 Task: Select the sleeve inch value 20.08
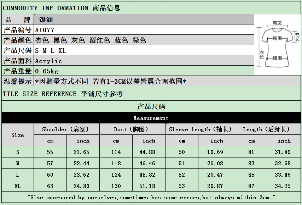[x=217, y=164]
